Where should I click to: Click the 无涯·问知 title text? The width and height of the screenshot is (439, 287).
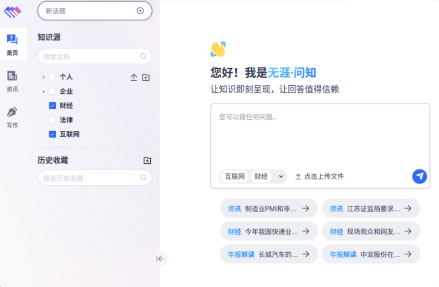(x=292, y=73)
